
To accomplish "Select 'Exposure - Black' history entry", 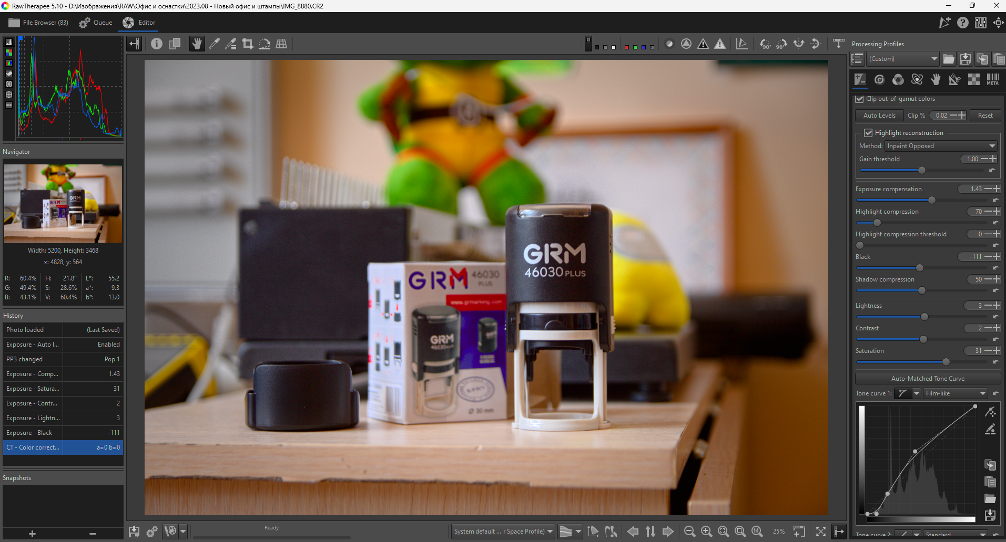I will point(63,433).
